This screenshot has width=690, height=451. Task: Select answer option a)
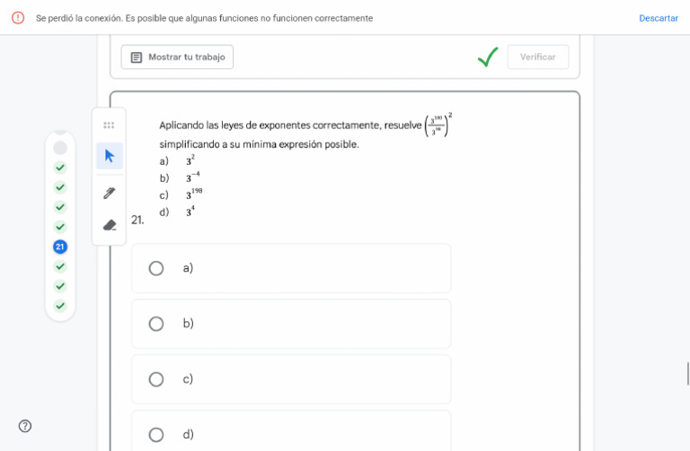coord(156,268)
